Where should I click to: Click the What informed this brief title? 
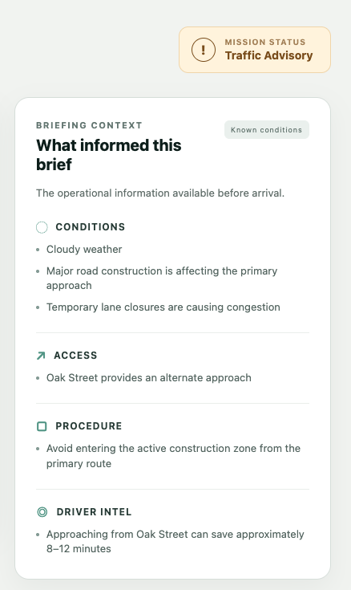click(x=109, y=155)
